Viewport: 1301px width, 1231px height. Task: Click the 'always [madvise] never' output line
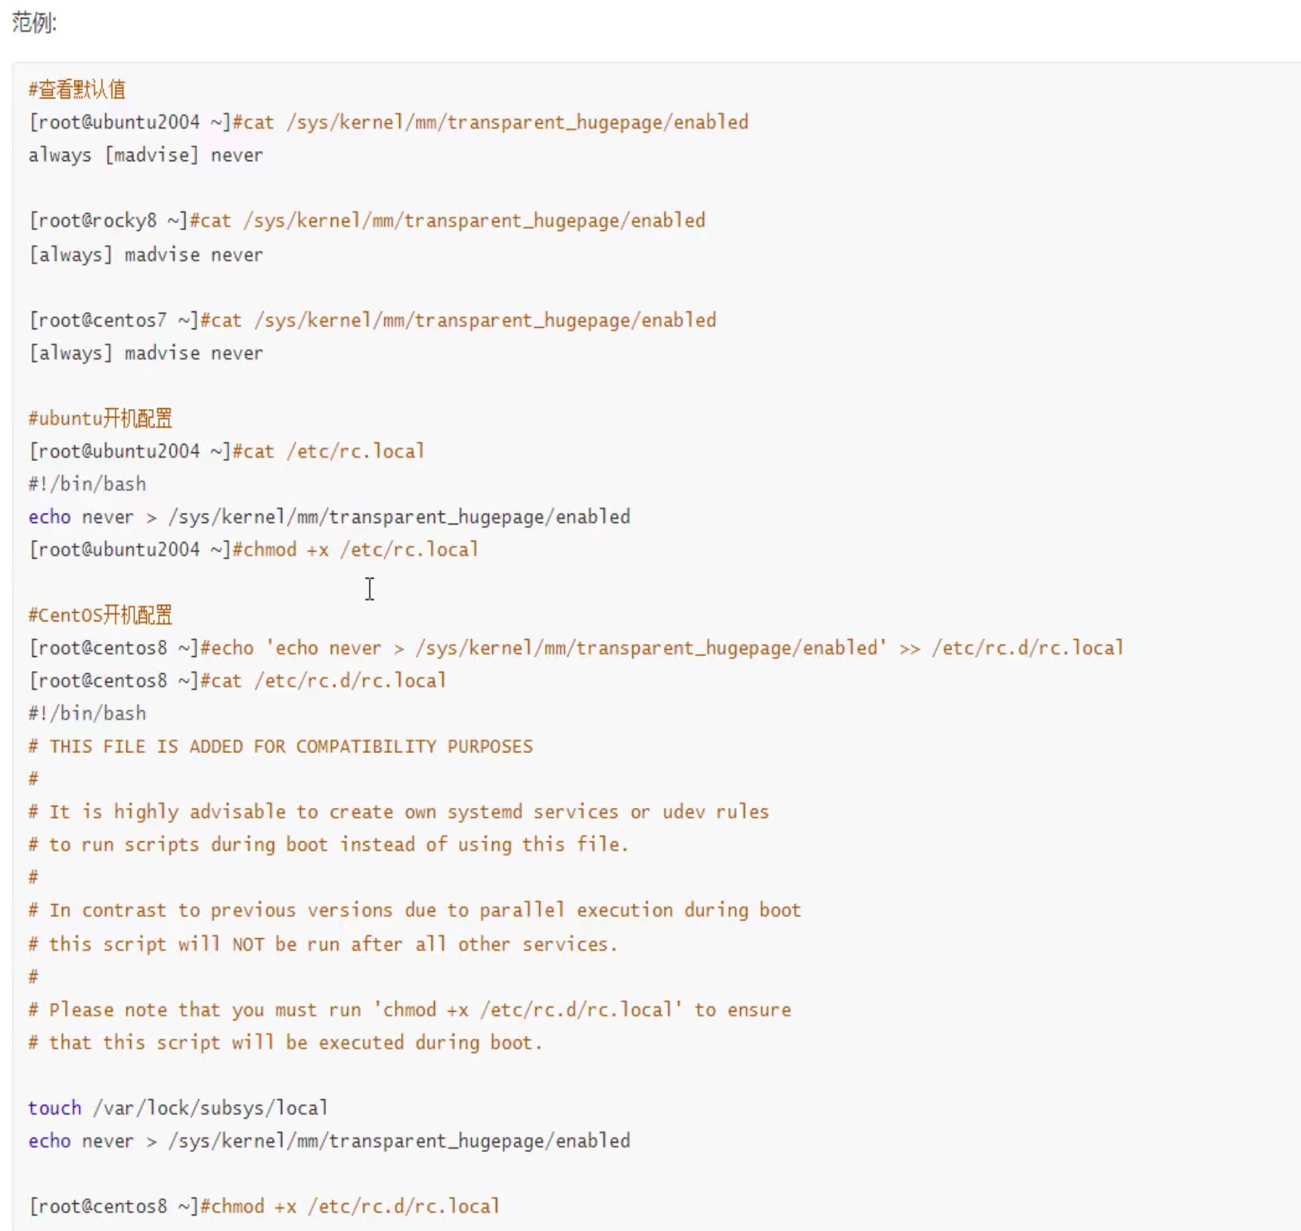(x=146, y=155)
